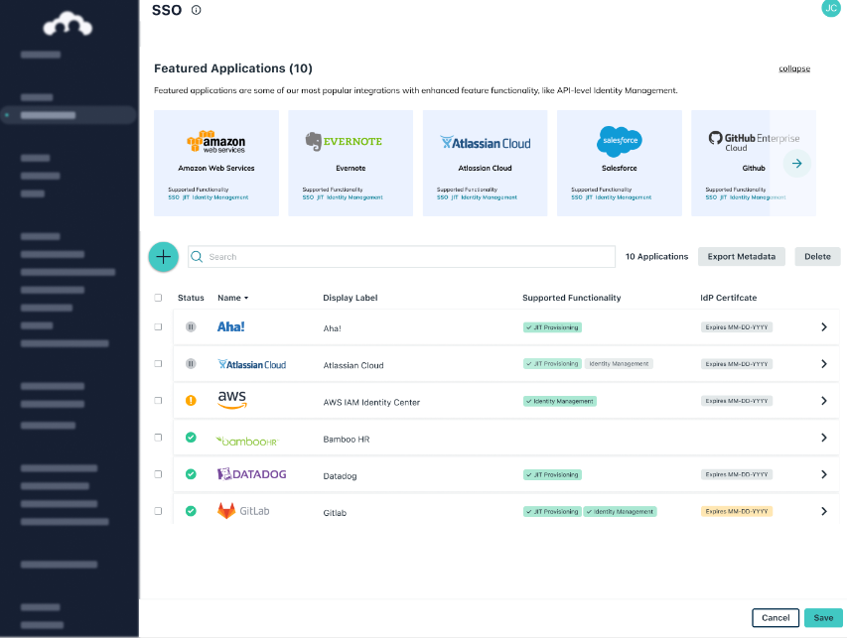Click the Identity Management tag on the AWS row

point(560,401)
